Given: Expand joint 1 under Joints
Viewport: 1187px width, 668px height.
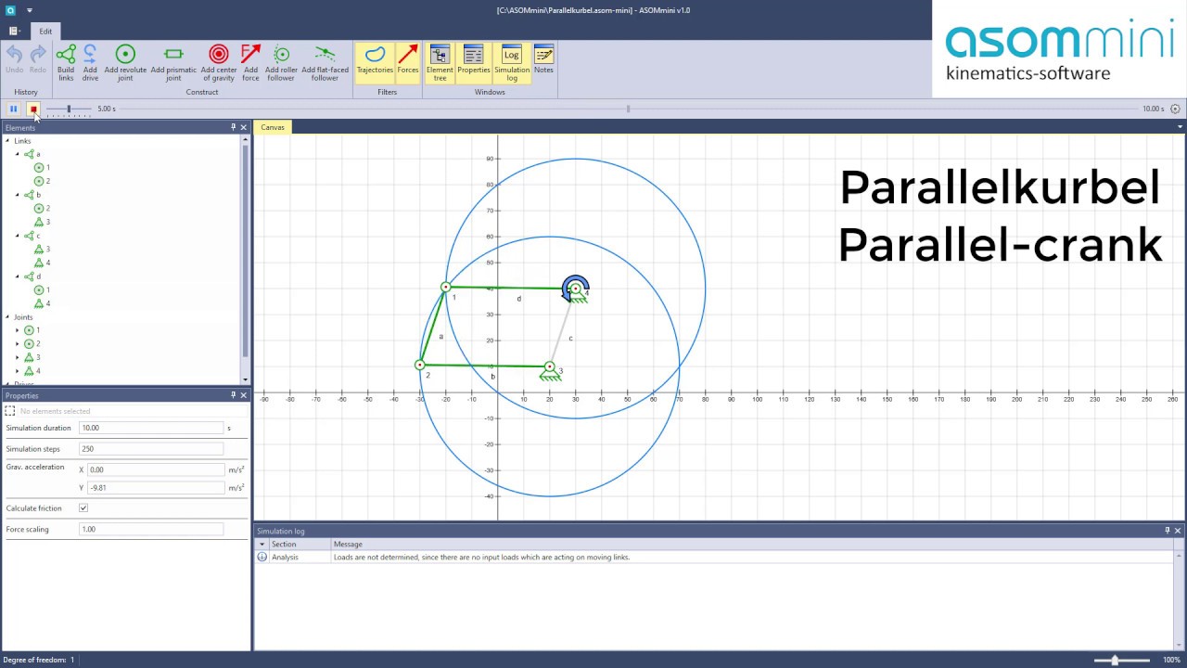Looking at the screenshot, I should [17, 330].
